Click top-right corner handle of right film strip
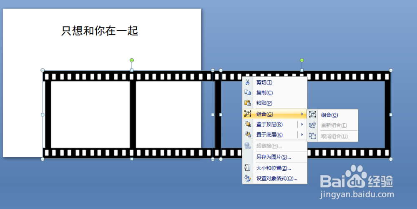417x209 pixels. pos(391,70)
